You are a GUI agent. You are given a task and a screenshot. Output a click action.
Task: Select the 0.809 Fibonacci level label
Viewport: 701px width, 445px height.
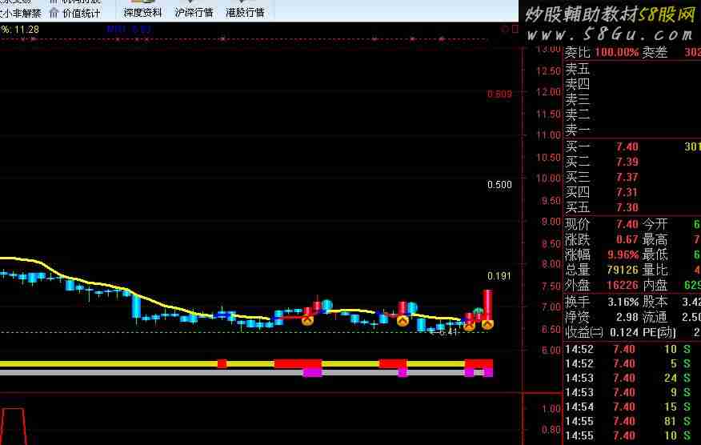point(499,94)
